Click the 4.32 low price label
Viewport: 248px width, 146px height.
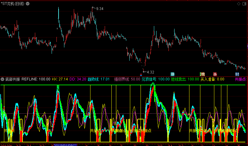151,72
